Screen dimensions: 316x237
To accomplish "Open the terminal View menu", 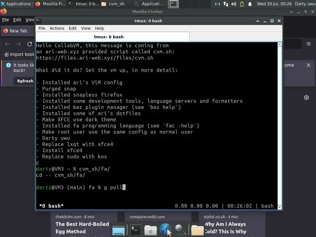I will pyautogui.click(x=86, y=28).
